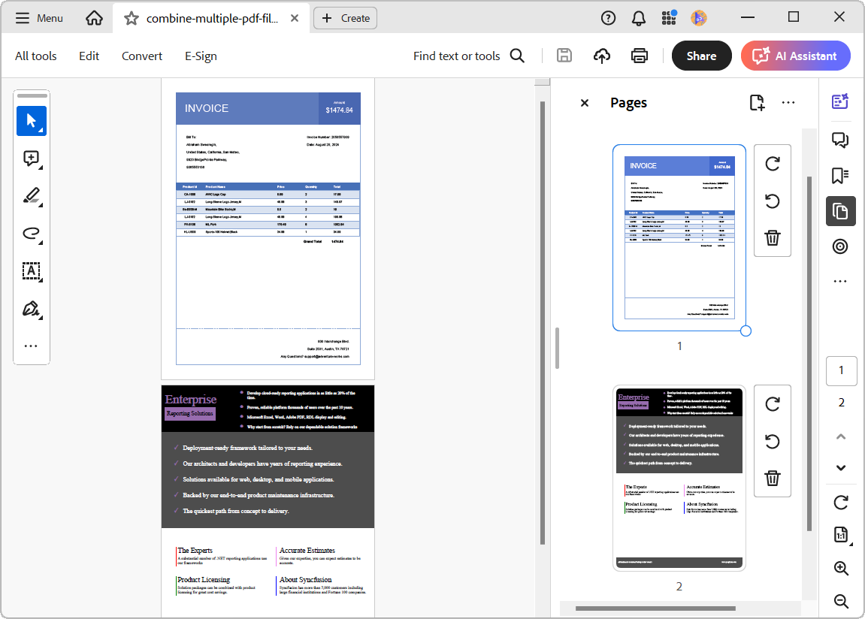The image size is (865, 619).
Task: Open the apps grid icon
Action: [669, 18]
